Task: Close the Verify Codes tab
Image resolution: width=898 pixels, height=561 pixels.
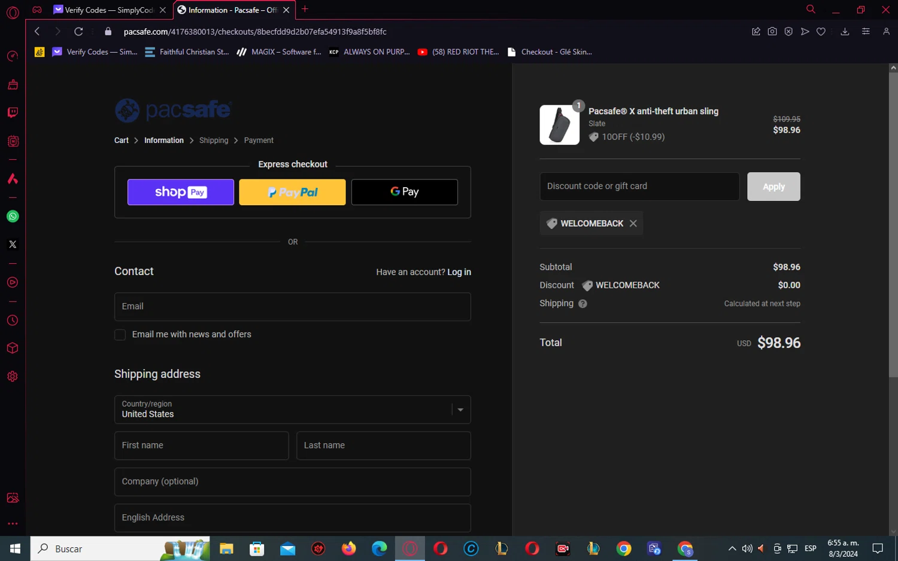Action: click(162, 10)
